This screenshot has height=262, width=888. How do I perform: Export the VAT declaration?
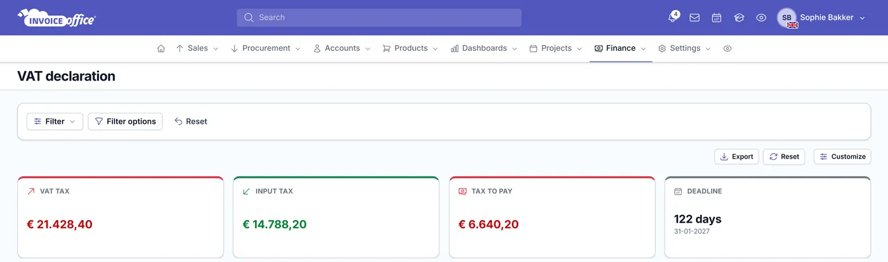click(x=736, y=157)
